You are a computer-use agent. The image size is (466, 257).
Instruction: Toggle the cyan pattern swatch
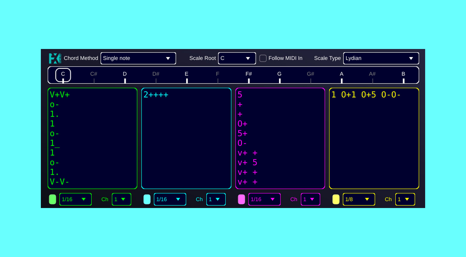147,199
